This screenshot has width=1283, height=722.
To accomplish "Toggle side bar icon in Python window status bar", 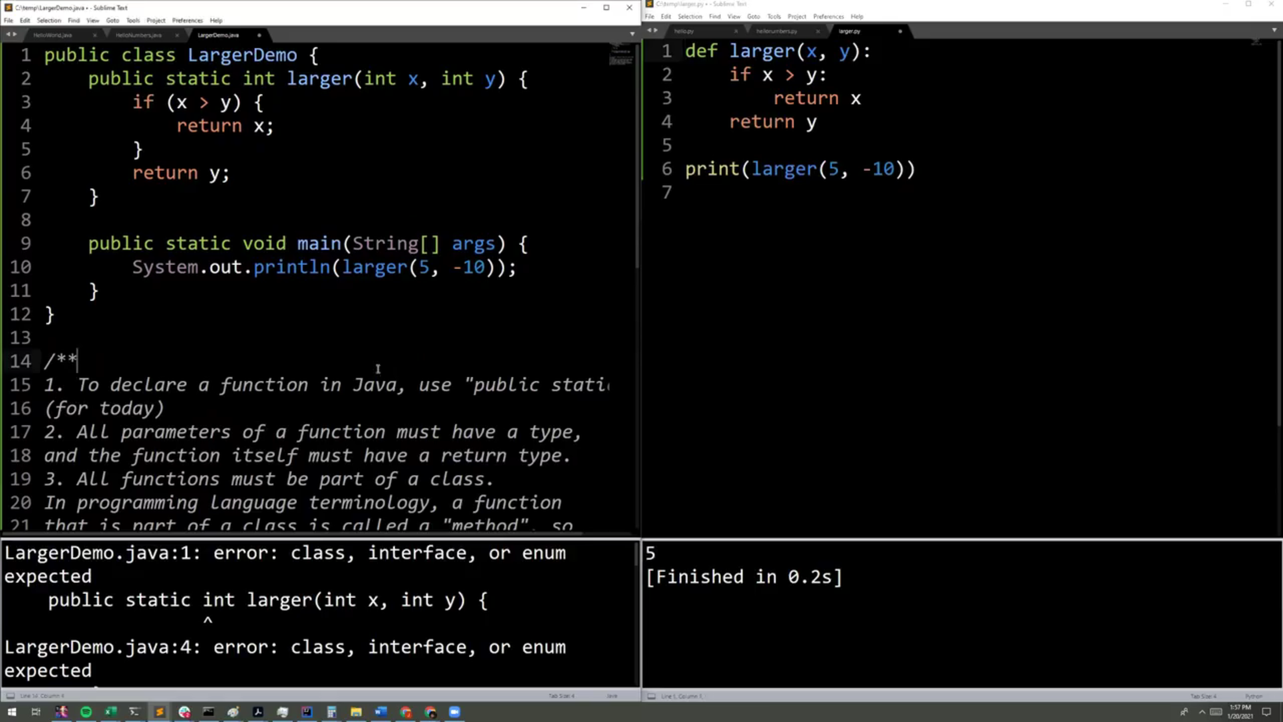I will [x=652, y=696].
